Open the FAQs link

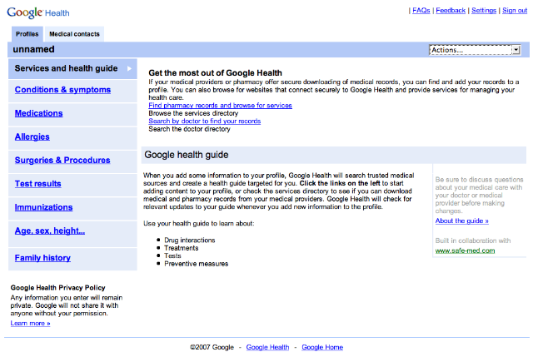coord(421,11)
